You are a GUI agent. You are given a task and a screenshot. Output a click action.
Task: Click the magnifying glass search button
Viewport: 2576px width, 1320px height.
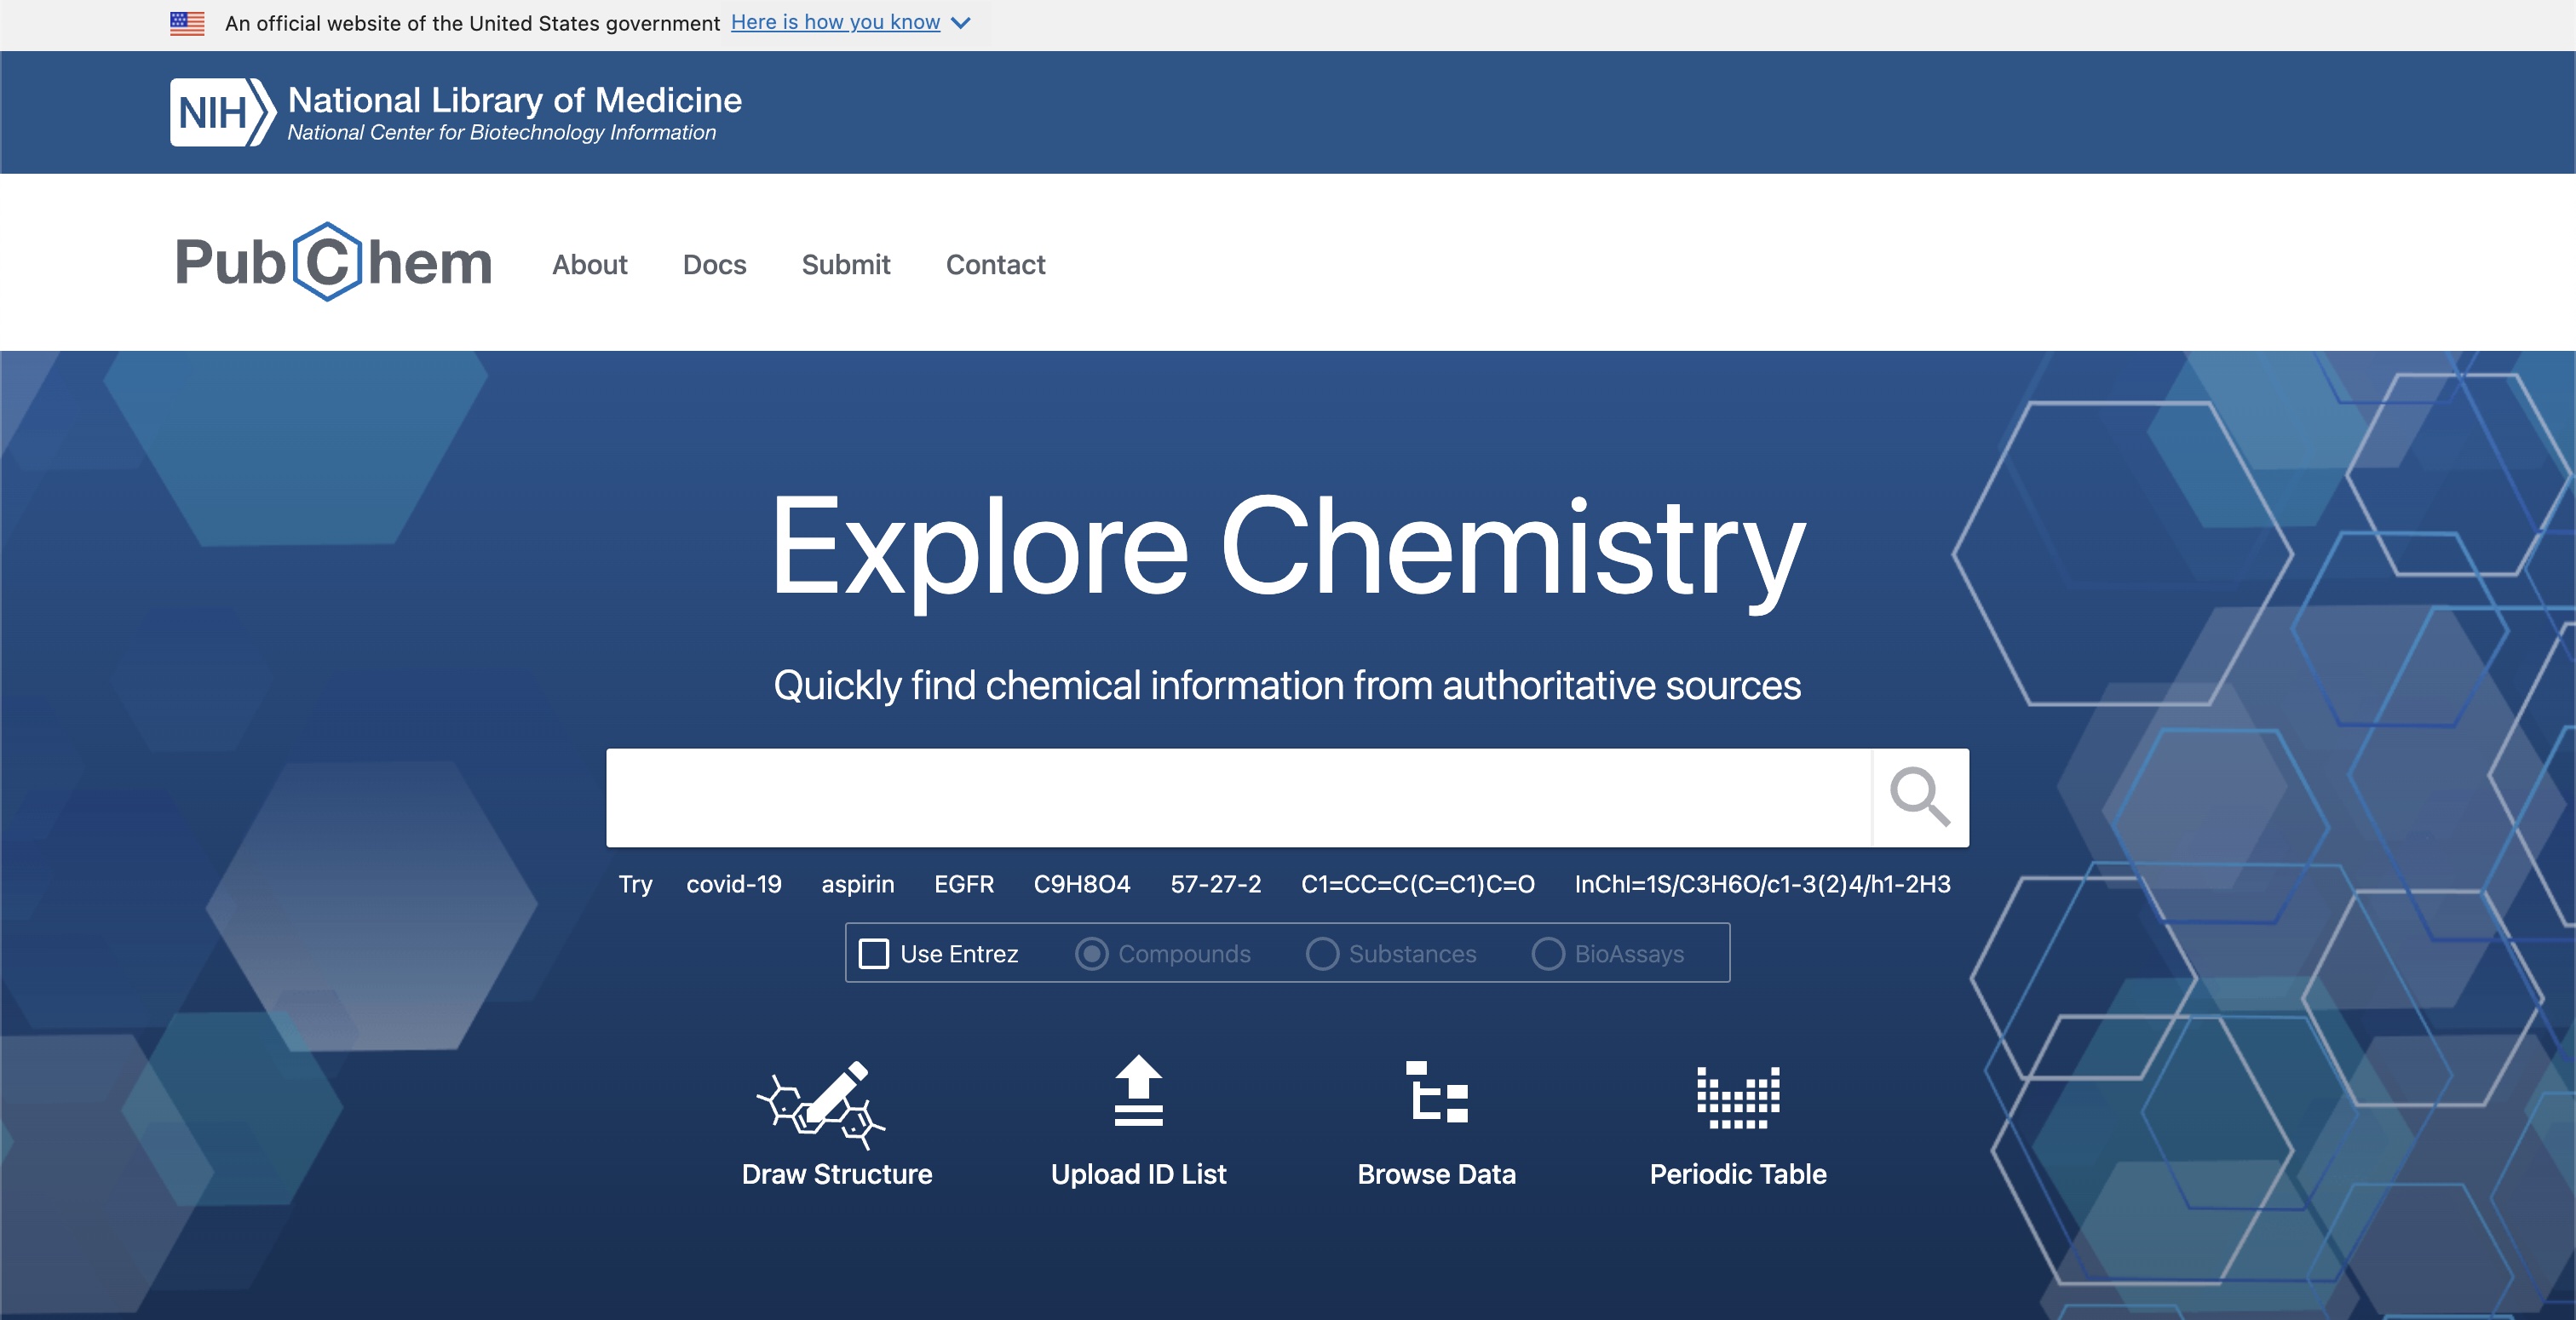pos(1920,797)
